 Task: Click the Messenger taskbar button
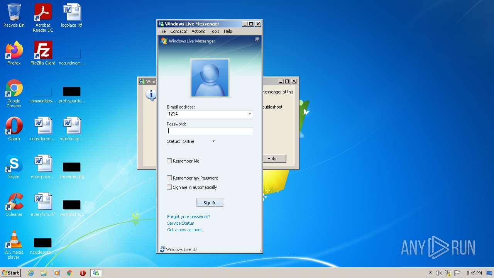pyautogui.click(x=96, y=273)
